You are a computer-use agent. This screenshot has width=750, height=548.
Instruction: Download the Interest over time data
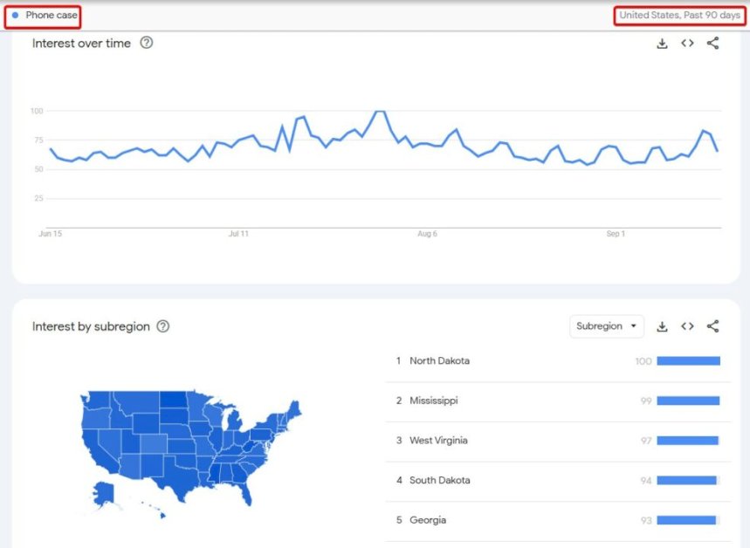pos(662,43)
